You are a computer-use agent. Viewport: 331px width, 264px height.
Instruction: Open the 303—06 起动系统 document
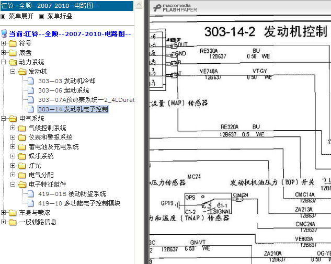point(64,90)
